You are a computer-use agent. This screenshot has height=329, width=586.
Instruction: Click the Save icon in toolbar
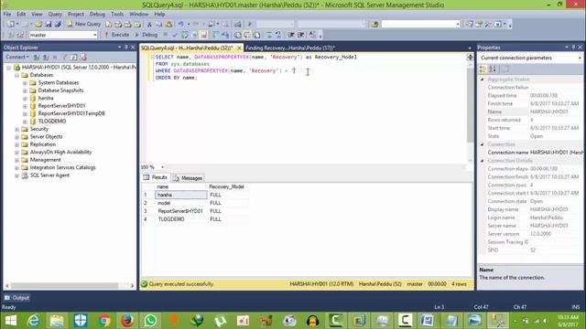coord(49,25)
